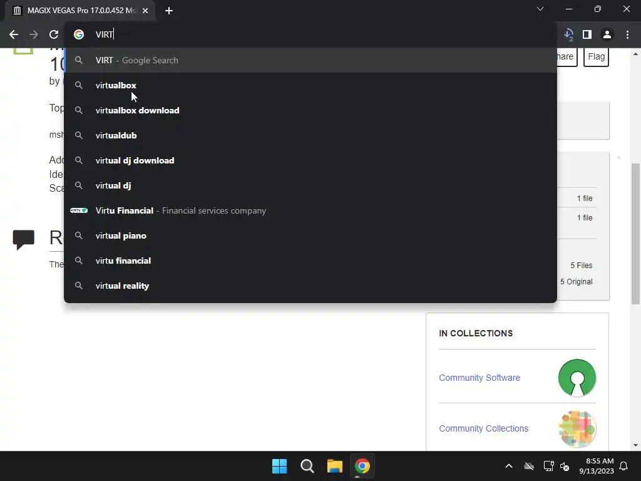Click the speech bubble reviews icon

pos(23,240)
